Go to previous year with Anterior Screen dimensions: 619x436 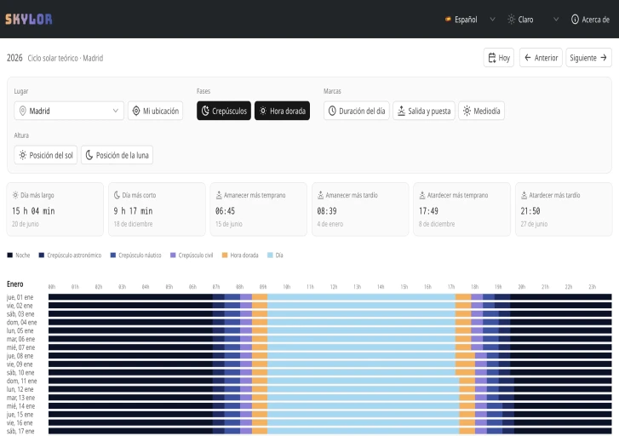tap(541, 58)
